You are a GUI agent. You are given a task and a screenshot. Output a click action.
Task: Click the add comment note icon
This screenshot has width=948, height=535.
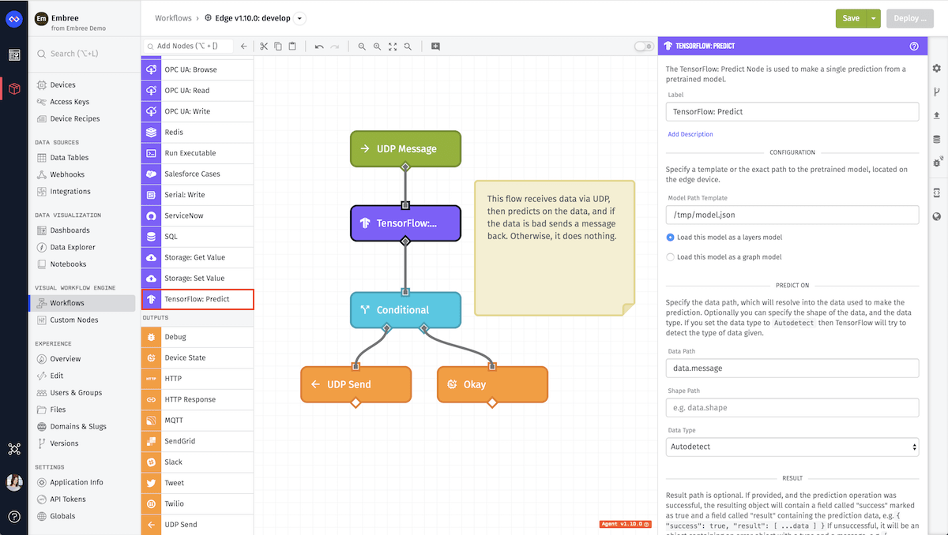pyautogui.click(x=435, y=47)
